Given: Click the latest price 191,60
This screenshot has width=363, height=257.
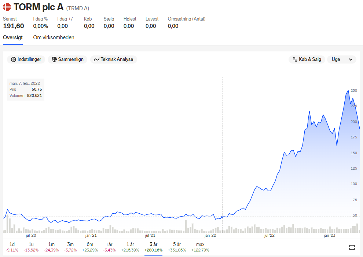Looking at the screenshot, I should point(14,26).
